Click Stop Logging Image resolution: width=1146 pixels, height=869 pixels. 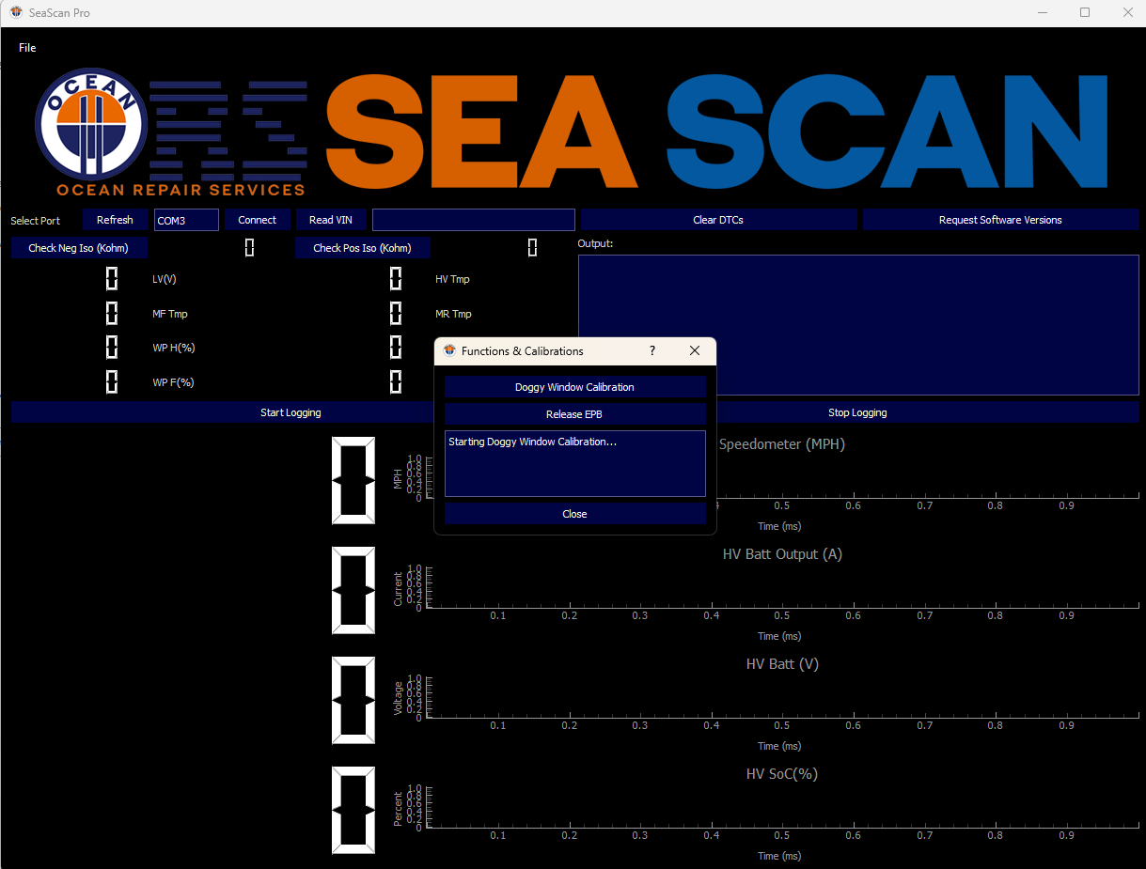tap(857, 412)
